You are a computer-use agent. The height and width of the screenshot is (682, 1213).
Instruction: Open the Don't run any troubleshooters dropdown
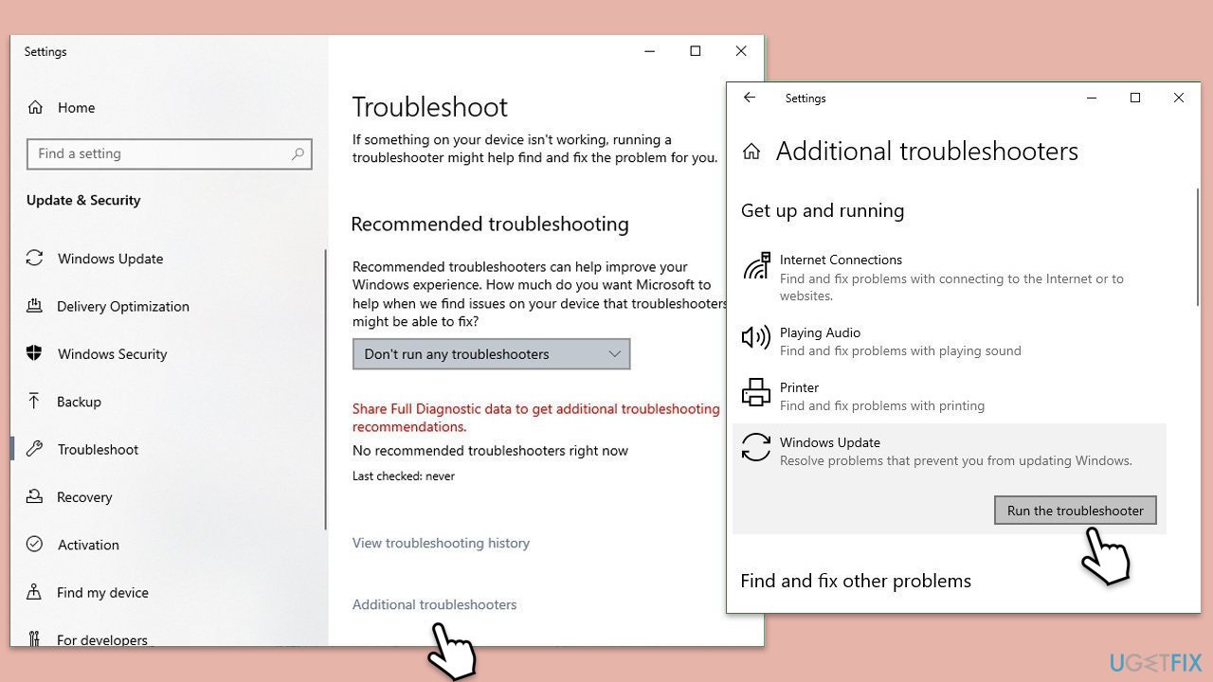[x=491, y=354]
